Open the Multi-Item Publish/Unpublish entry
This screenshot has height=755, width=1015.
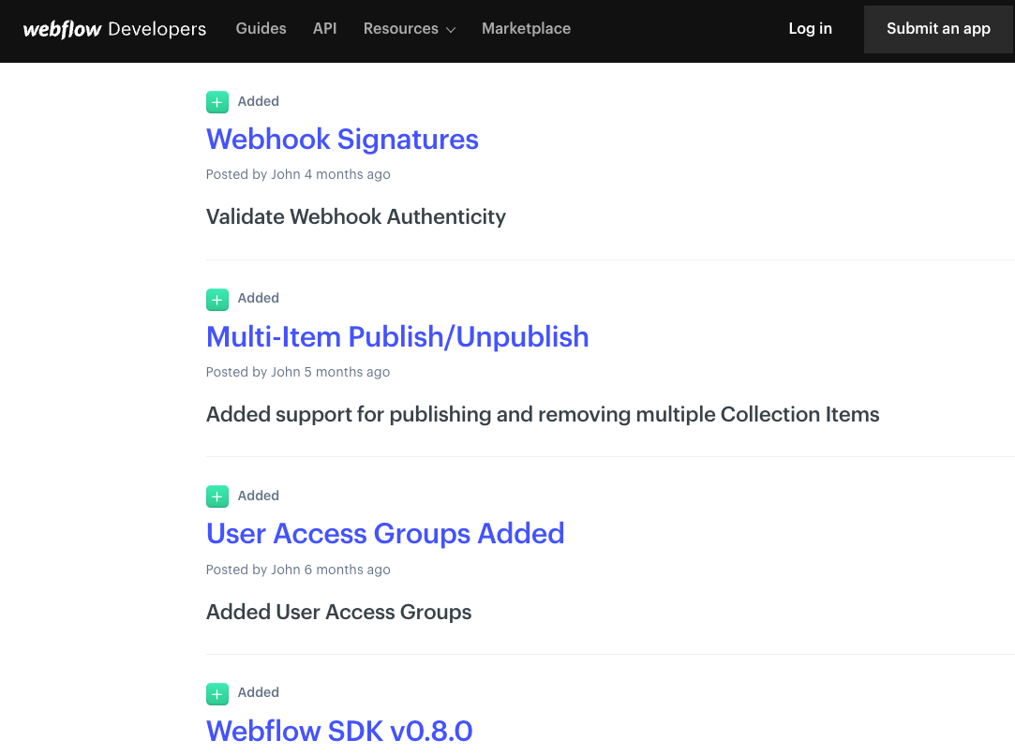(397, 336)
